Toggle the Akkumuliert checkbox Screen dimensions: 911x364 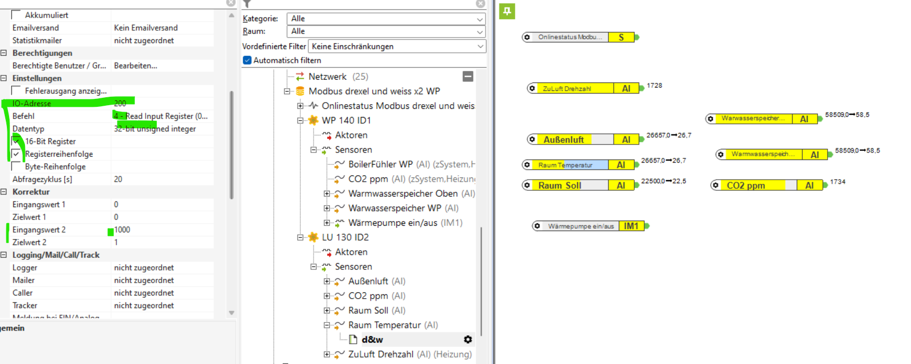(x=16, y=15)
